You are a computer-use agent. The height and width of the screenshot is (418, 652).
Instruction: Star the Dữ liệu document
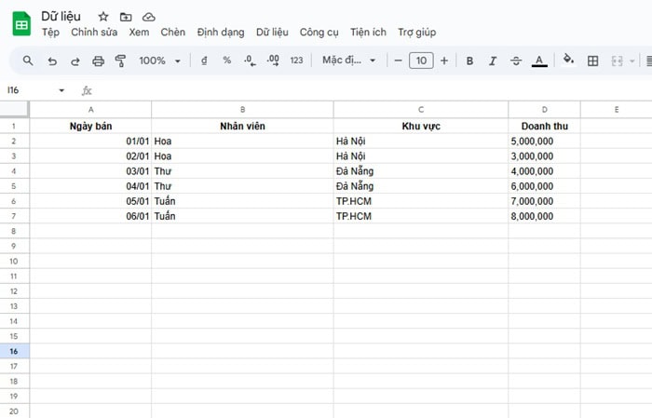point(103,17)
